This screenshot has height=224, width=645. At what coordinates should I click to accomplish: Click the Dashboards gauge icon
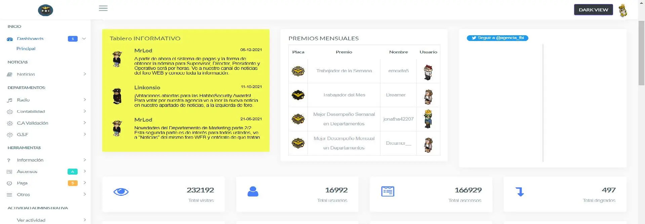point(10,39)
